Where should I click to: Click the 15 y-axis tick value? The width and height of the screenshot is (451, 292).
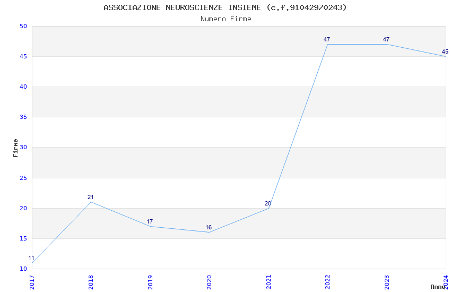23,238
